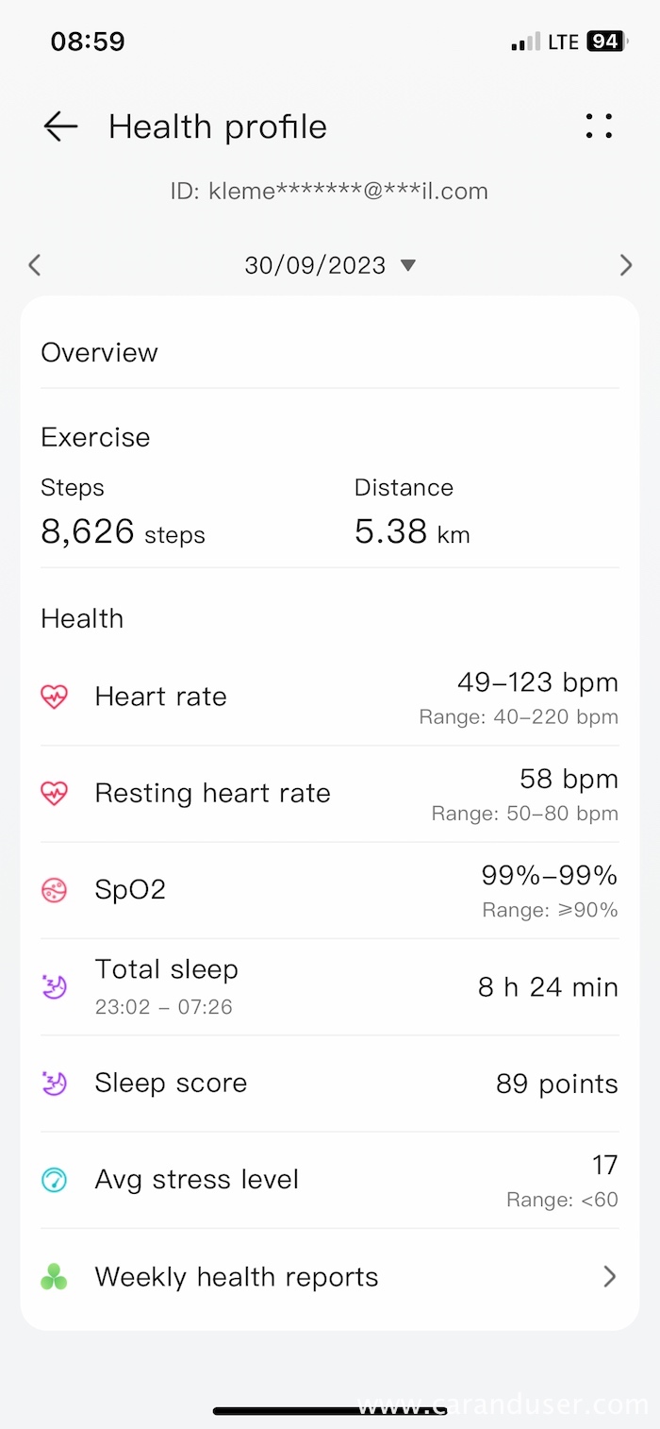Tap the Sleep score moon icon
This screenshot has height=1429, width=660.
pyautogui.click(x=55, y=1084)
